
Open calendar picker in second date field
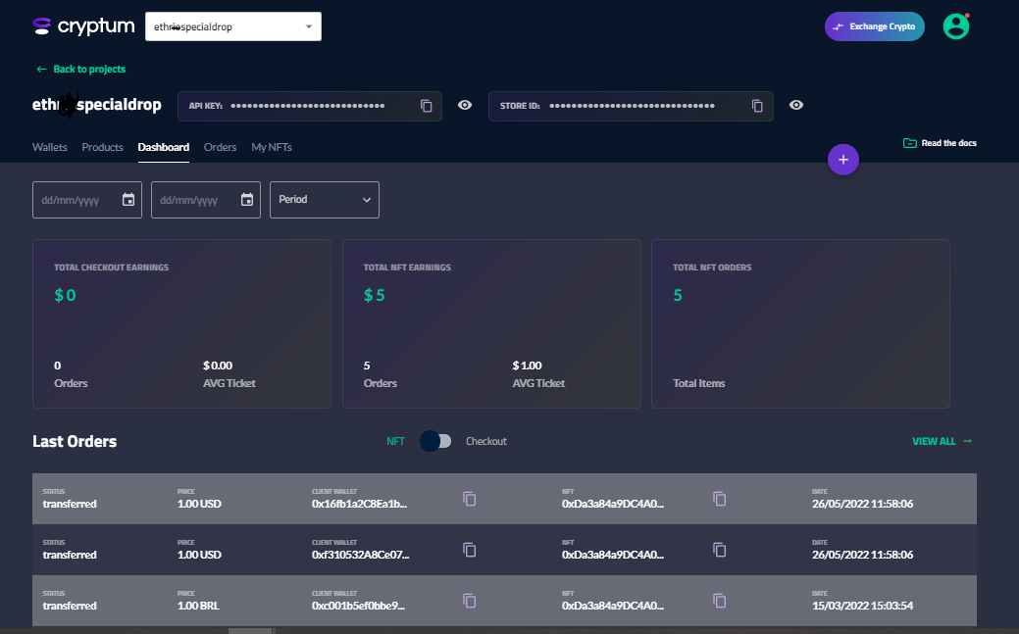tap(247, 200)
